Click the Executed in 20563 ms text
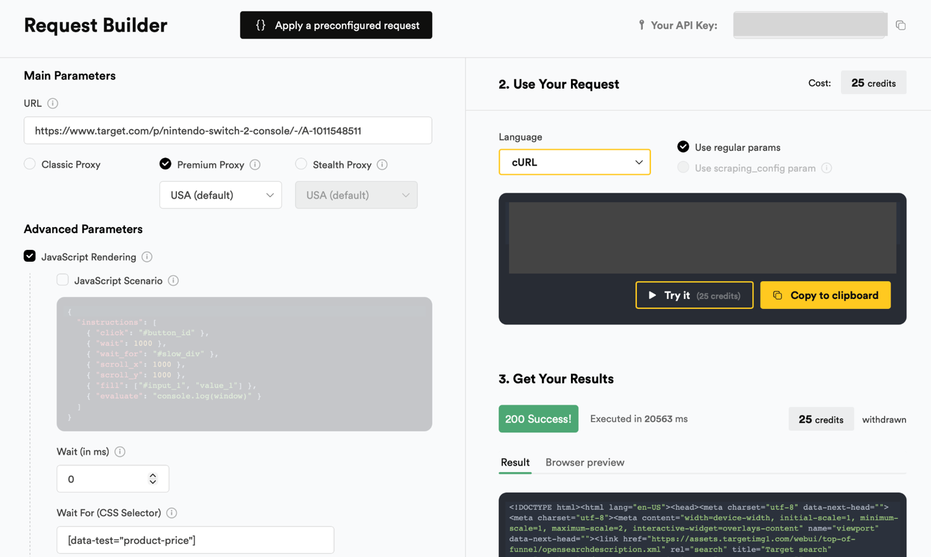Image resolution: width=931 pixels, height=557 pixels. [x=639, y=419]
